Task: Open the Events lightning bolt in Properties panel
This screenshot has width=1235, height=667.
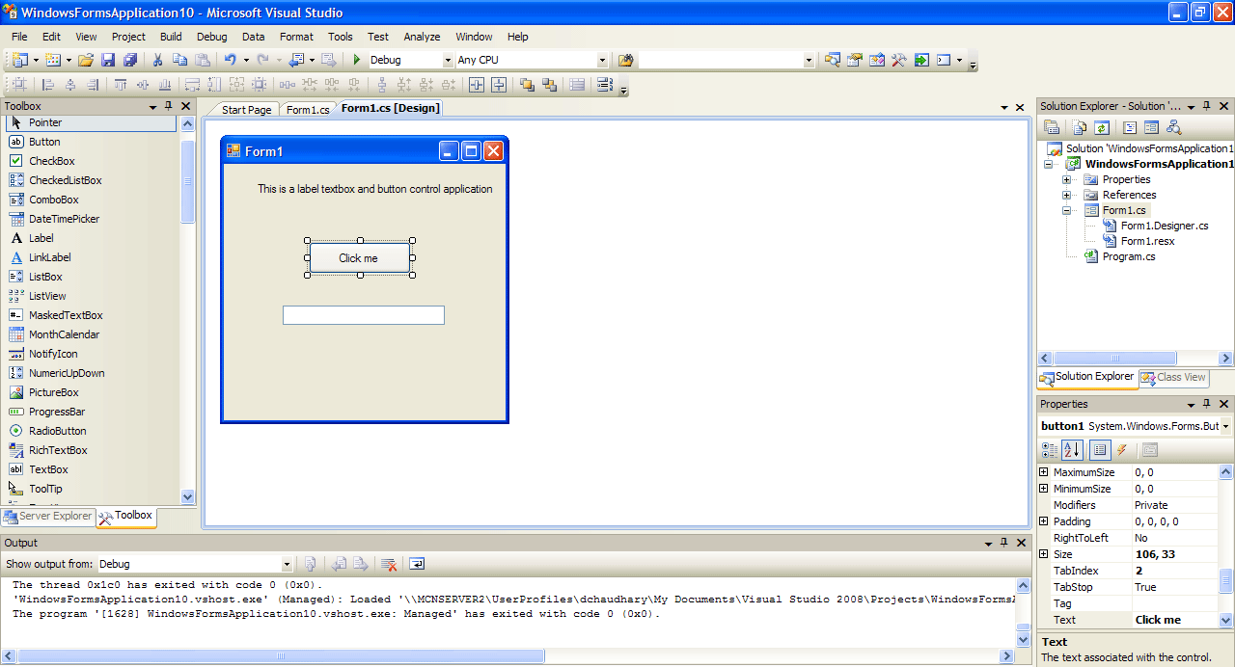Action: click(x=1121, y=449)
